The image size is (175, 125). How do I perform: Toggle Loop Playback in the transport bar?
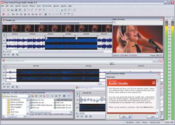click(8, 14)
